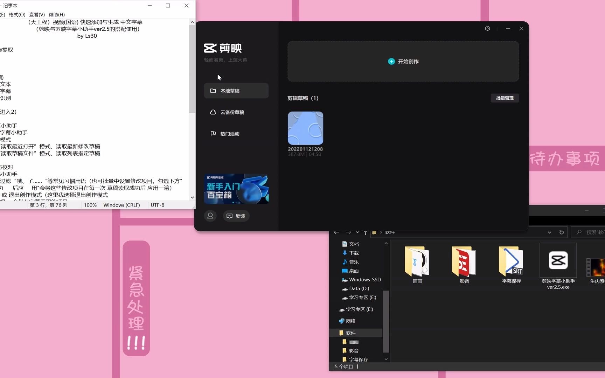Click 5 个项目 status bar text
The height and width of the screenshot is (378, 605).
click(344, 366)
